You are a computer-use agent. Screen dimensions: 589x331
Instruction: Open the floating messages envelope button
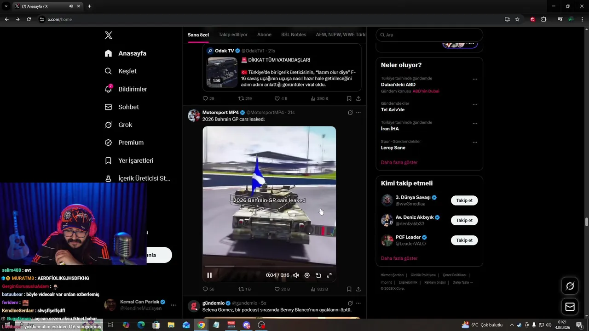pos(570,307)
